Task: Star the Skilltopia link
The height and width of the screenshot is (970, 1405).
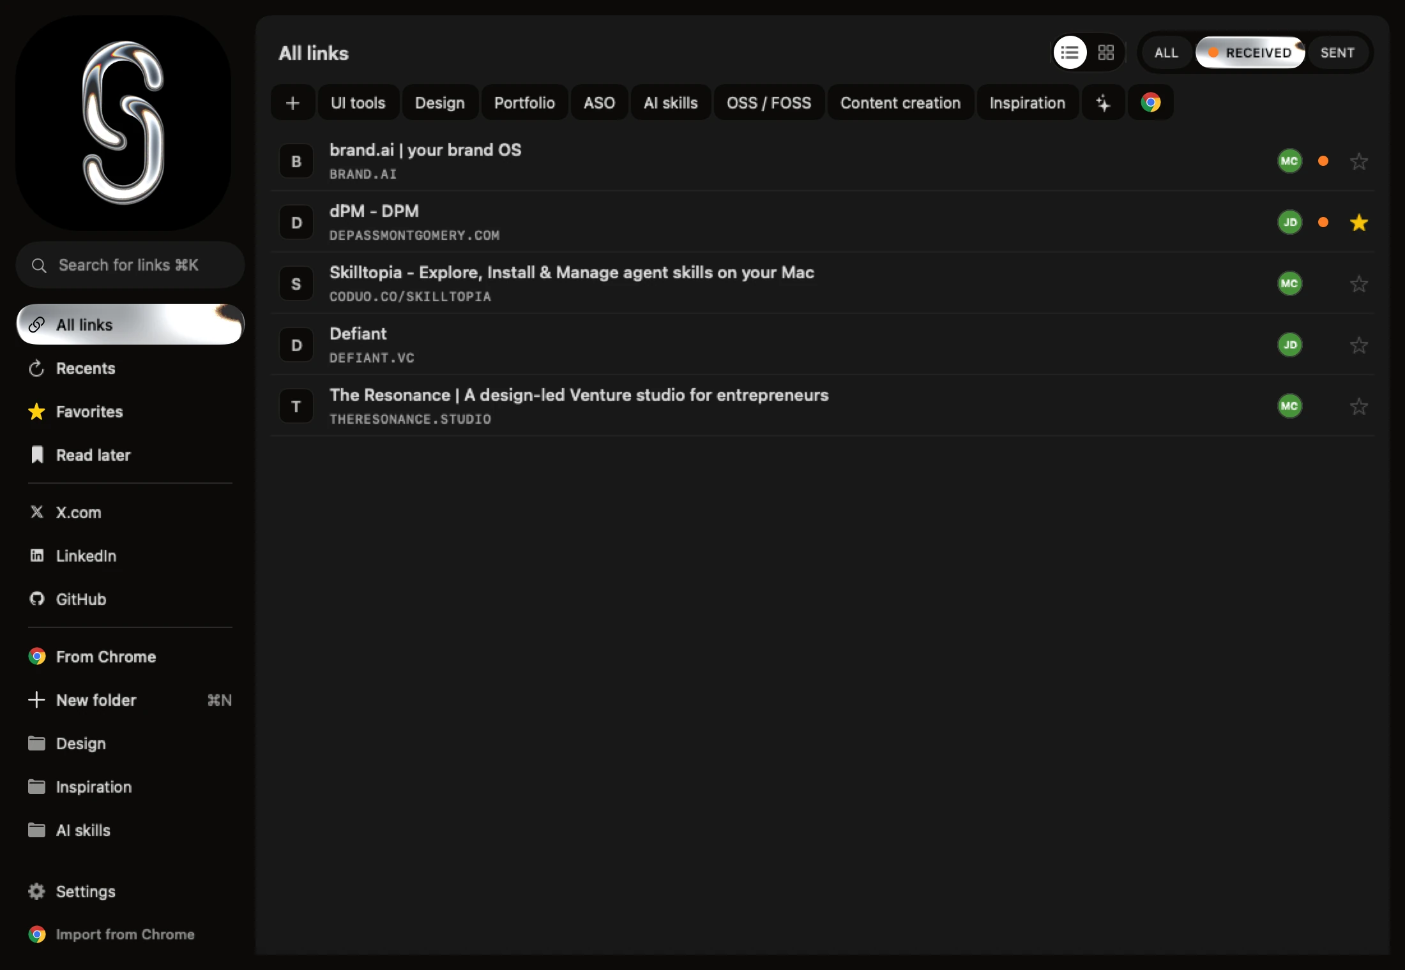Action: 1359,283
